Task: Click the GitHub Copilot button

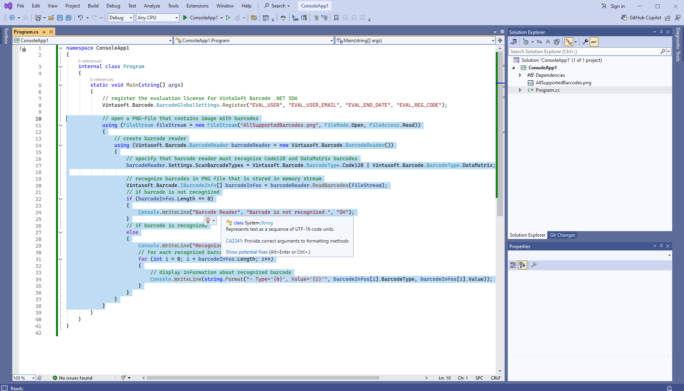Action: [641, 18]
